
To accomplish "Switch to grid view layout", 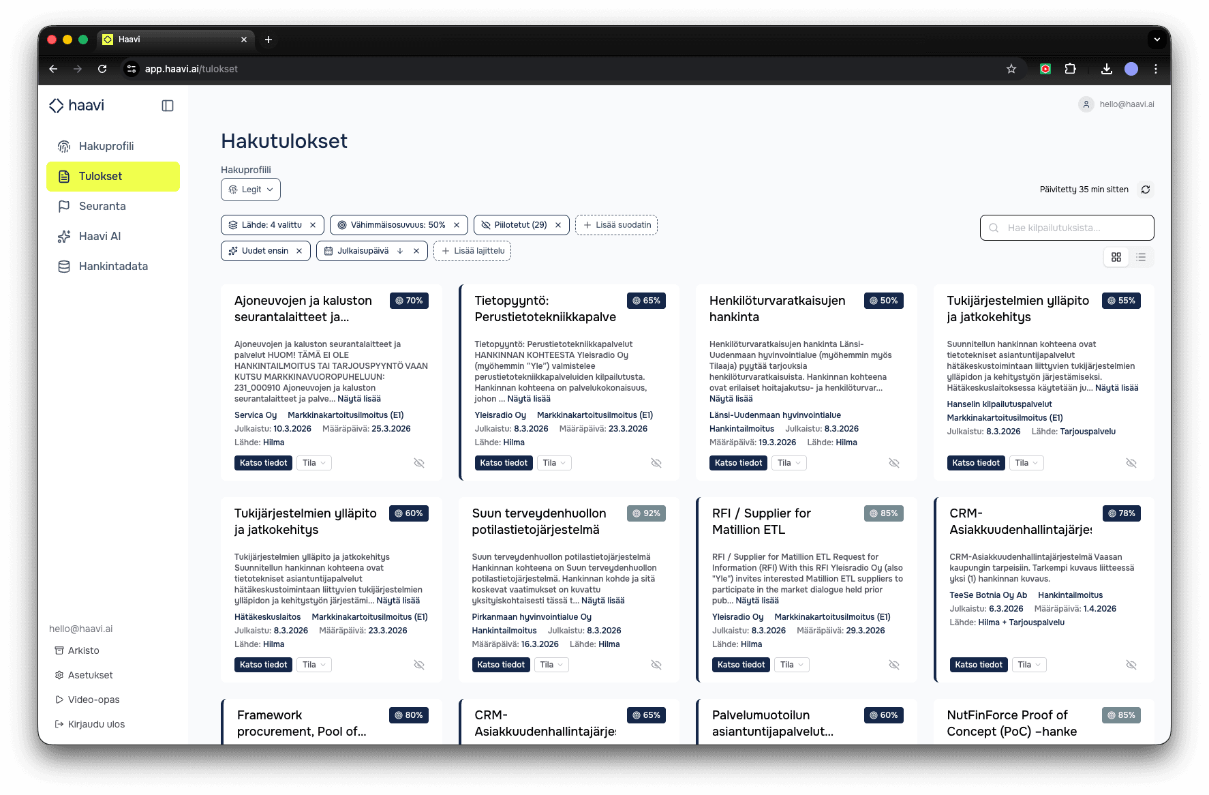I will click(1116, 257).
